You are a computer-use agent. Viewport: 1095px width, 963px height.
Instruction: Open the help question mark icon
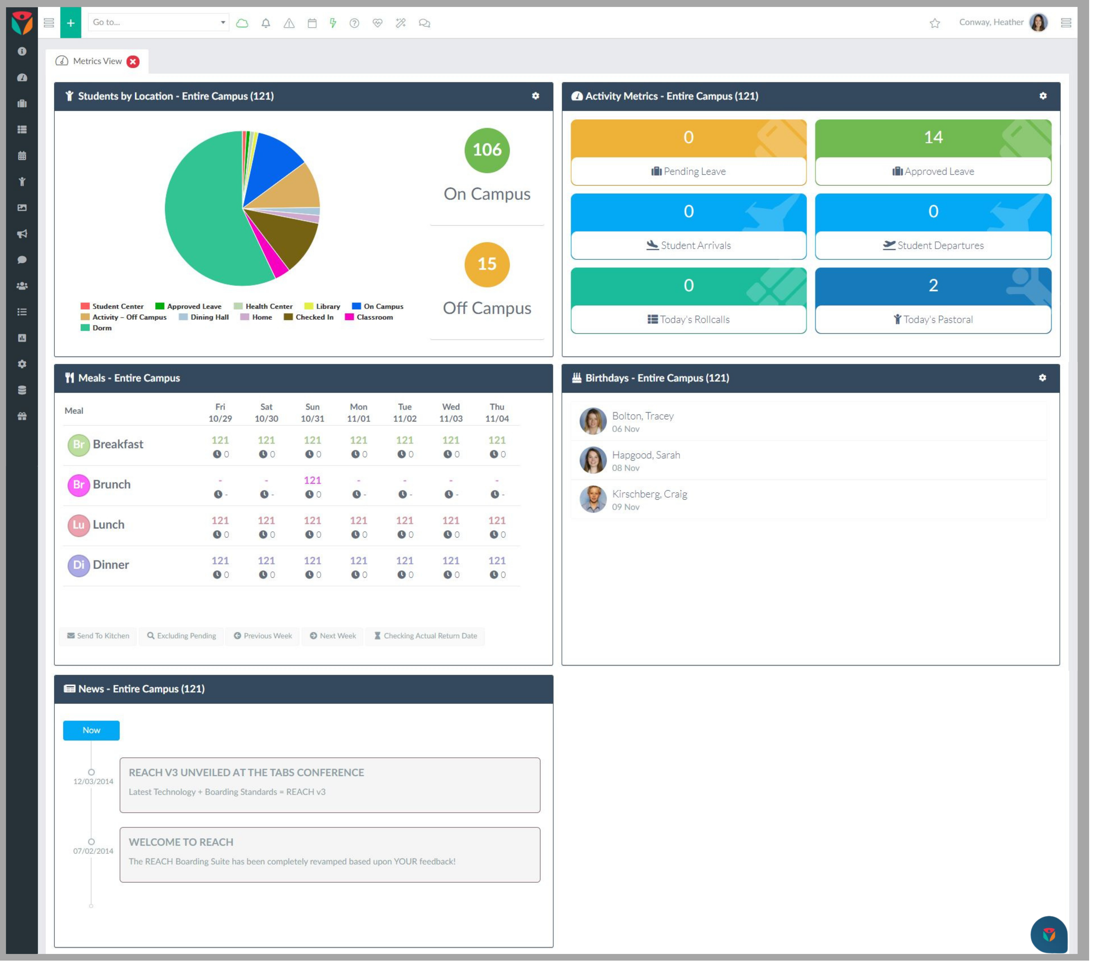tap(354, 23)
